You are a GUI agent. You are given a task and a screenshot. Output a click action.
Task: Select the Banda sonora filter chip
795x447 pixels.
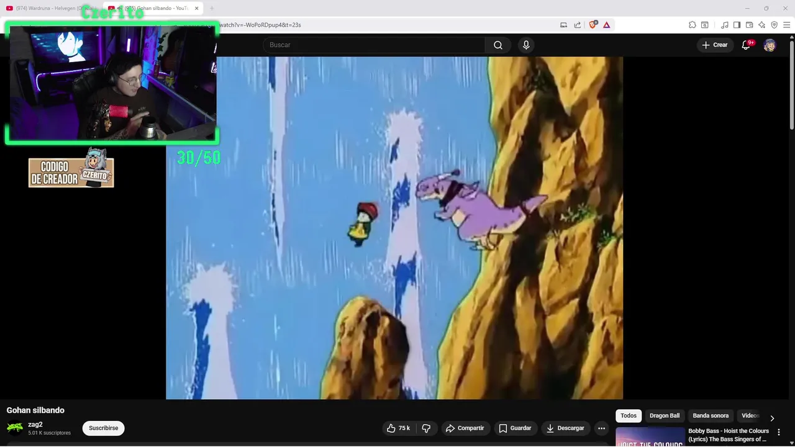tap(711, 416)
